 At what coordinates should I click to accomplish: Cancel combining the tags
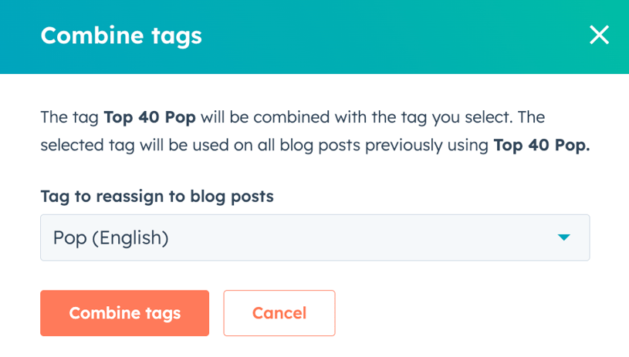point(279,313)
